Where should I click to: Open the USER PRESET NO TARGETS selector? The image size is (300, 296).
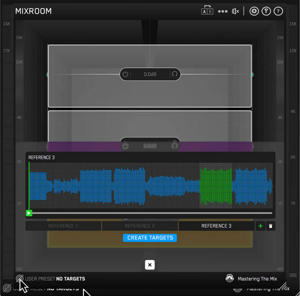tap(55, 279)
